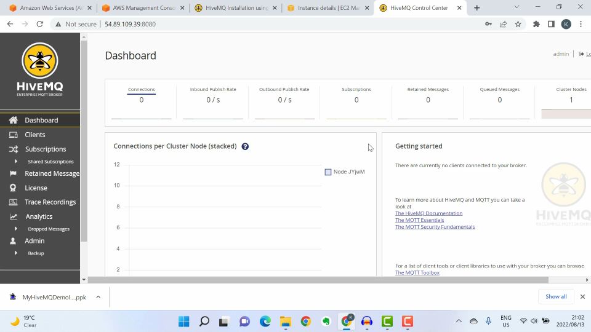591x332 pixels.
Task: Click the Analytics chart icon in sidebar
Action: click(13, 216)
